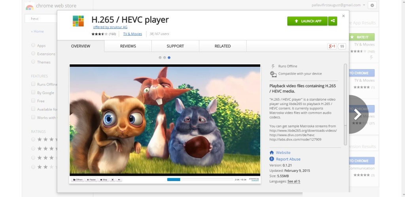This screenshot has height=197, width=405.
Task: Click the Chrome Web Store logo
Action: click(x=30, y=6)
